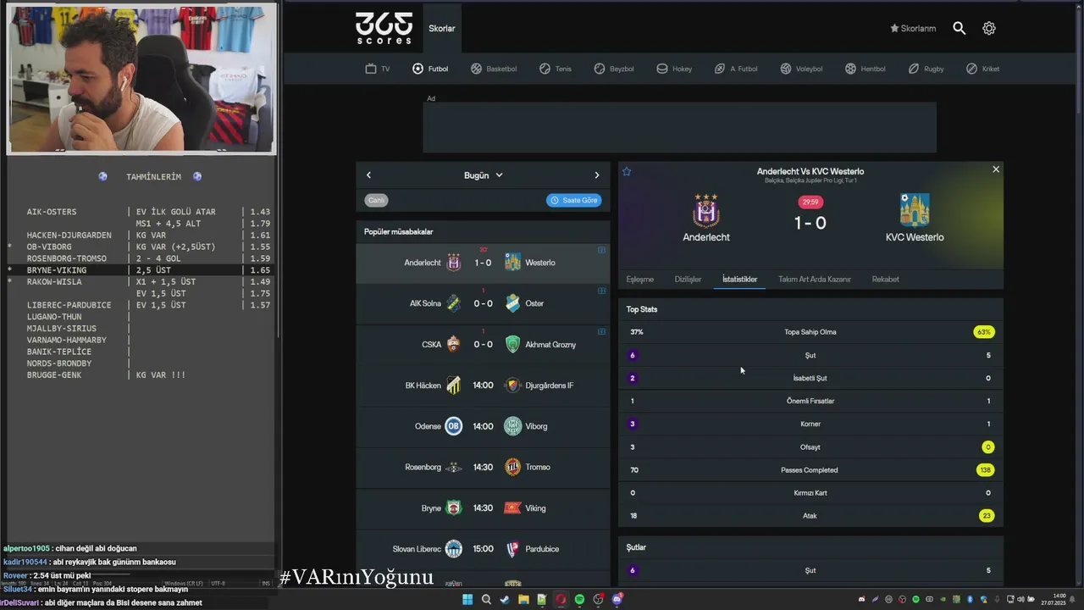Click Tromso team logo
This screenshot has width=1084, height=610.
512,467
